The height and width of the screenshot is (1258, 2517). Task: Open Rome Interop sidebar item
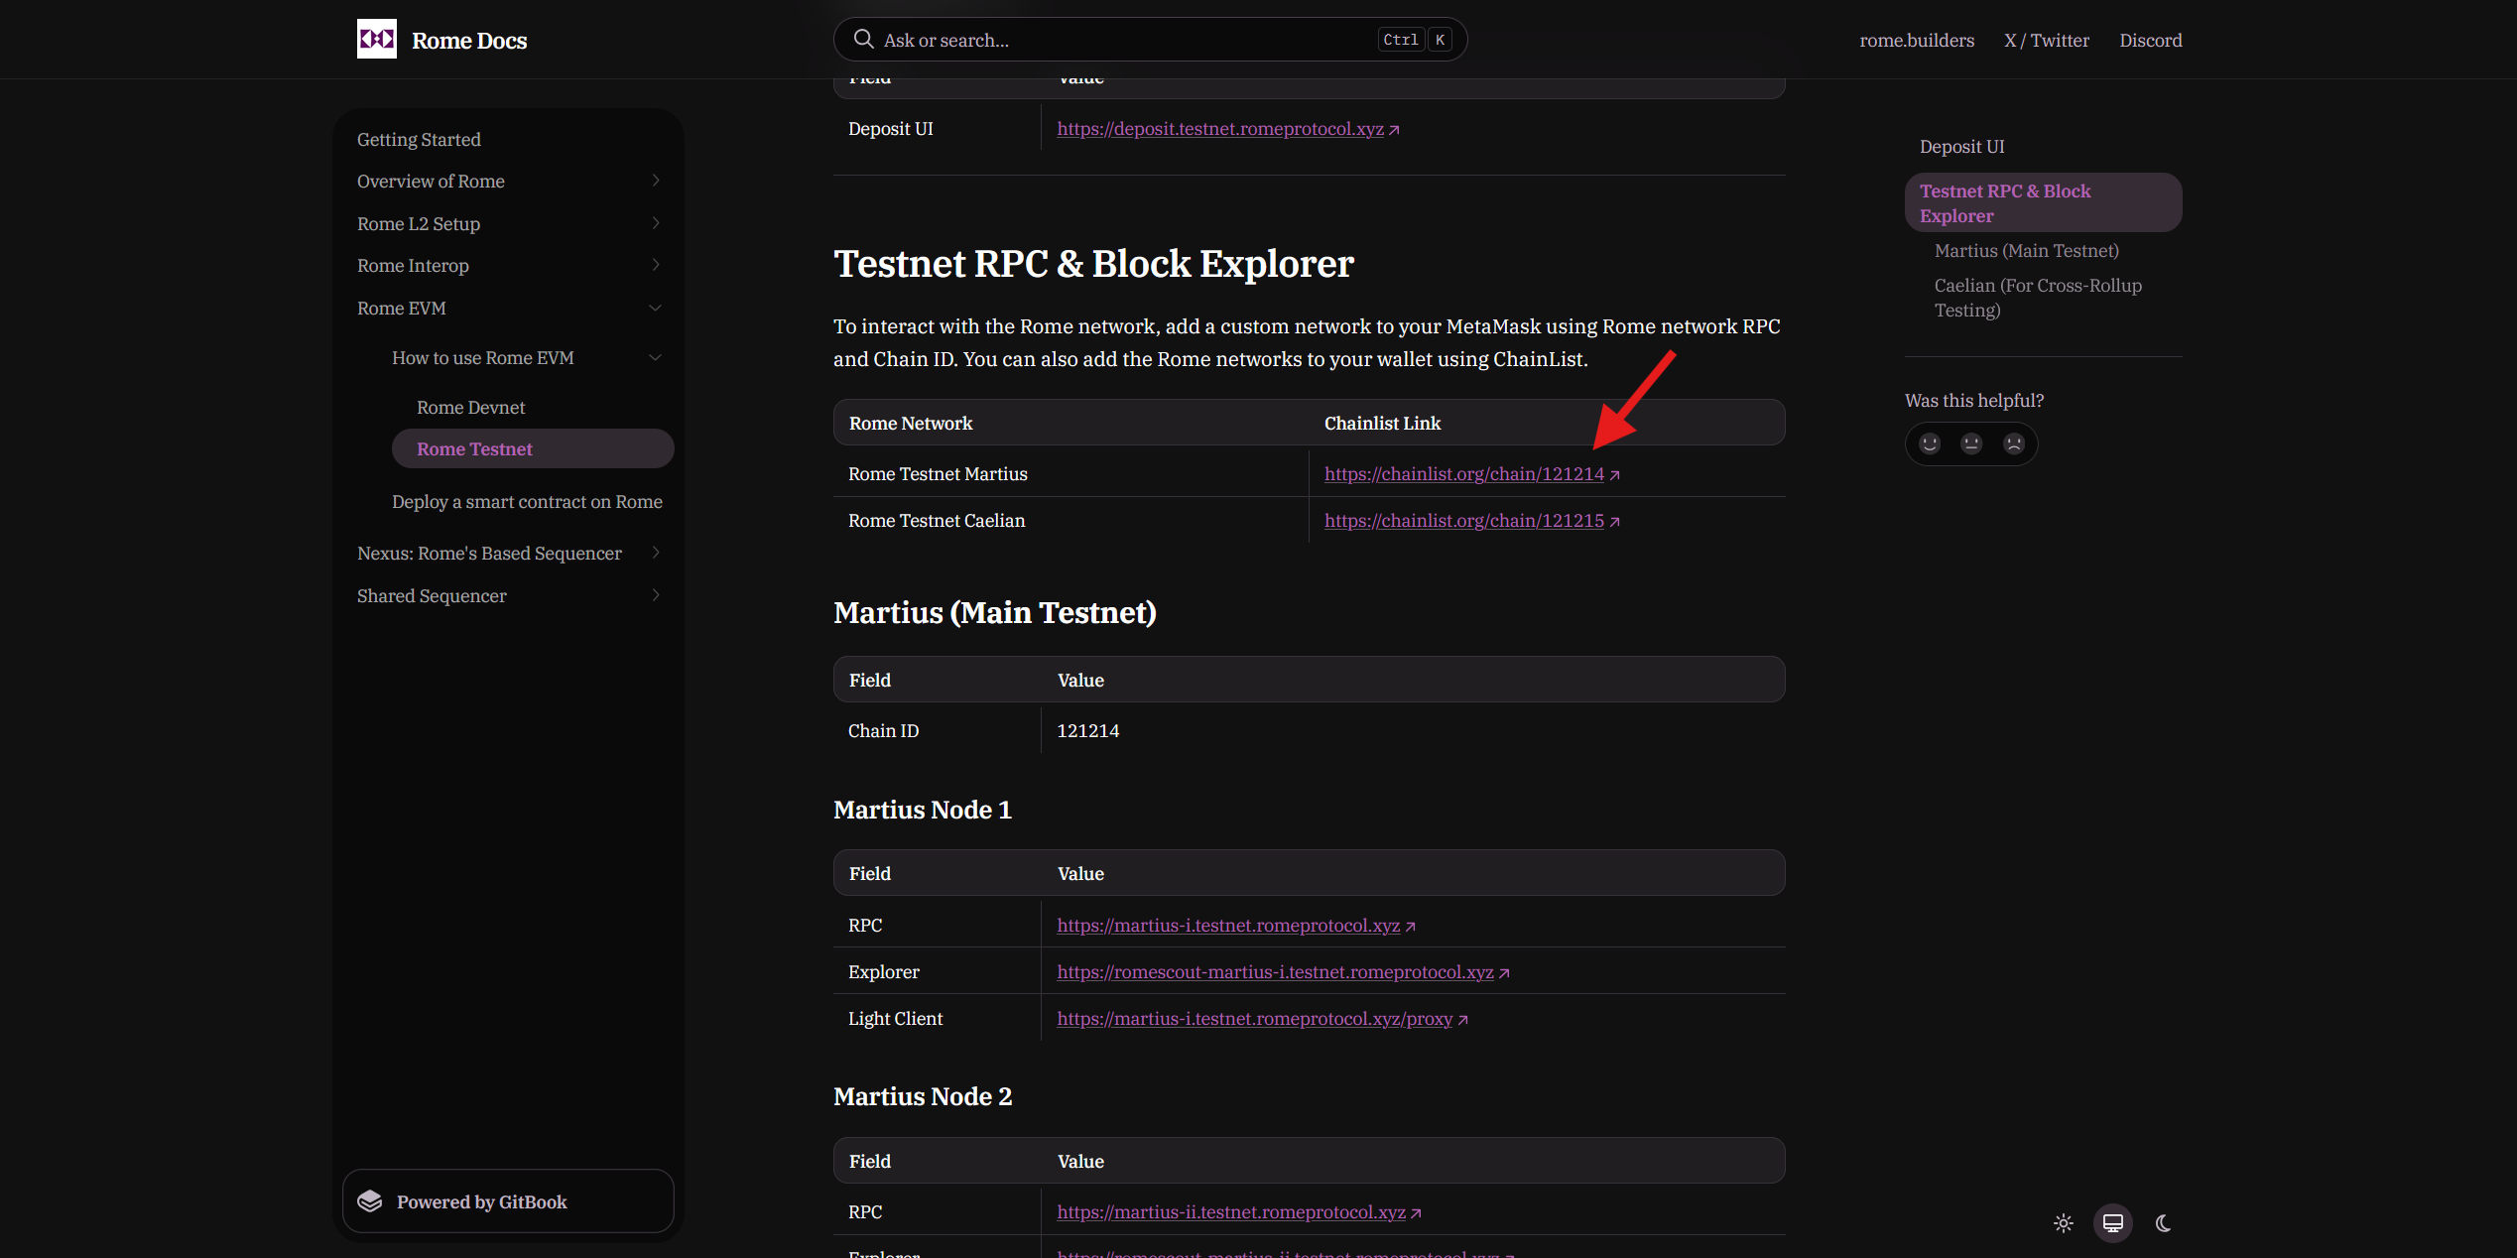tap(413, 265)
